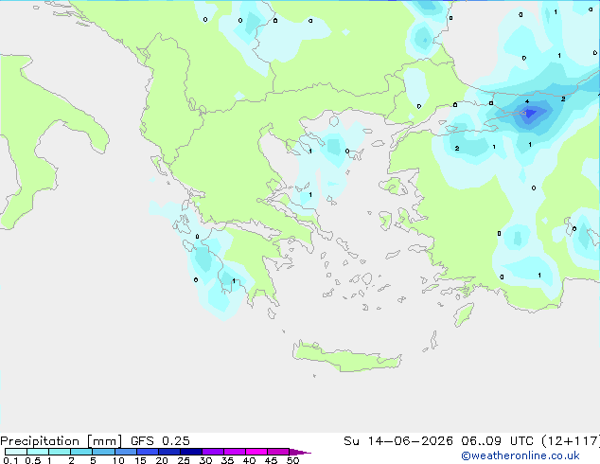600x464 pixels.
Task: Click the 45–50 mm legend color box
Action: 278,452
